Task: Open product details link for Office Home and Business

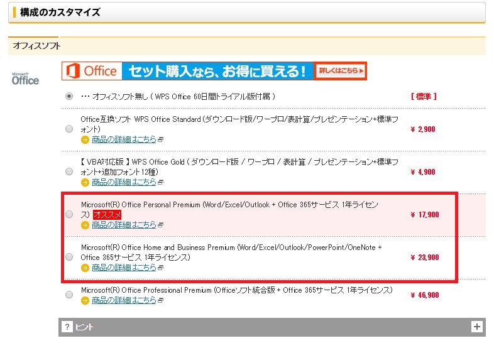Action: tap(124, 268)
